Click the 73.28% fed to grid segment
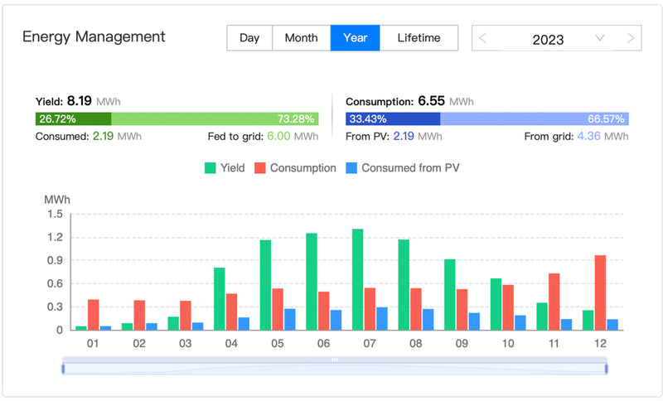The height and width of the screenshot is (401, 663). 215,118
